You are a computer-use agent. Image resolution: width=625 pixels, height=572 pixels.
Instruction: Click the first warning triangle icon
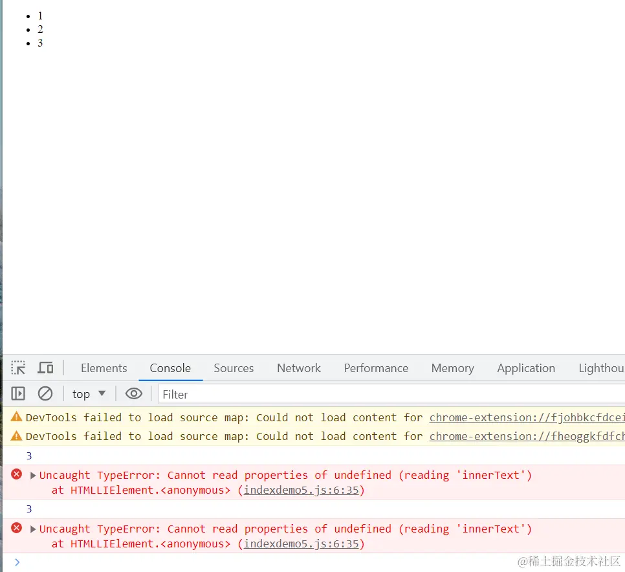pyautogui.click(x=16, y=417)
